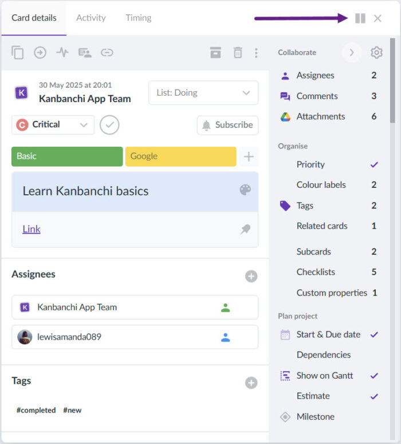Screen dimensions: 401x444
Task: Copy the card link icon
Action: point(107,52)
